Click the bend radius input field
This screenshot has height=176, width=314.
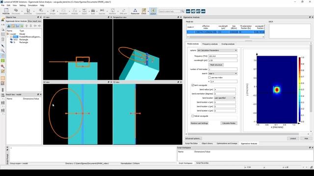225,89
